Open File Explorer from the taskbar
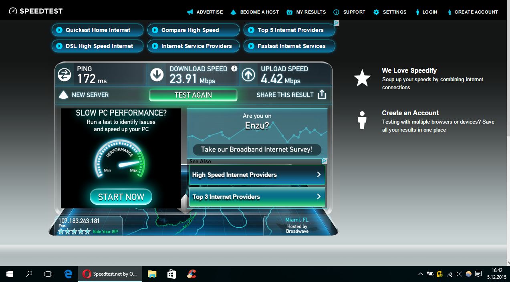Image resolution: width=510 pixels, height=282 pixels. tap(152, 274)
